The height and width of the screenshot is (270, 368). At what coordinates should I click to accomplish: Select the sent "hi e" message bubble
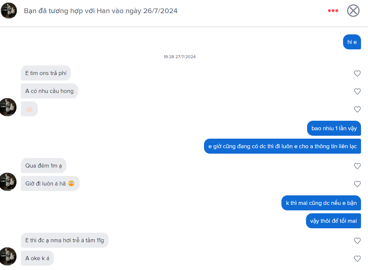coord(352,42)
